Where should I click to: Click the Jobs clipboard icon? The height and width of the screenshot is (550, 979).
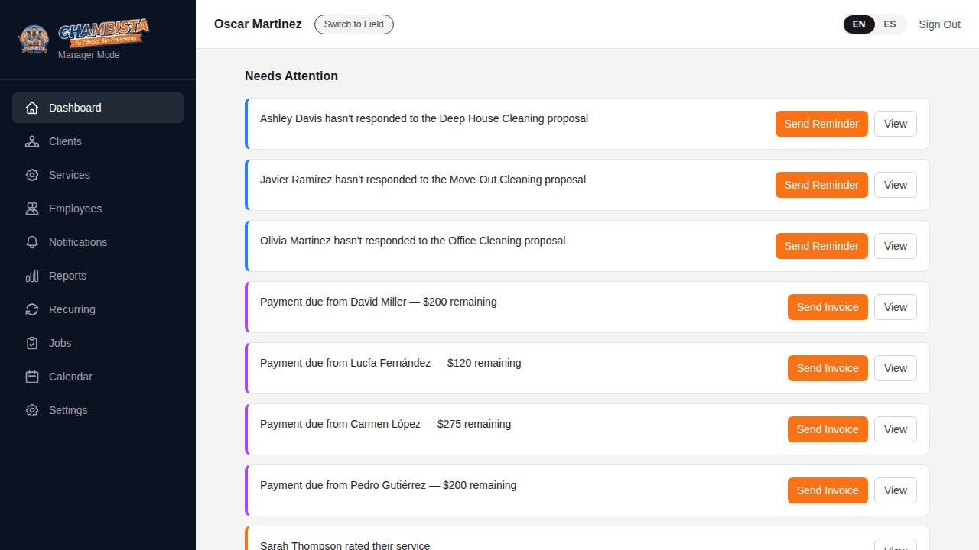(x=32, y=343)
